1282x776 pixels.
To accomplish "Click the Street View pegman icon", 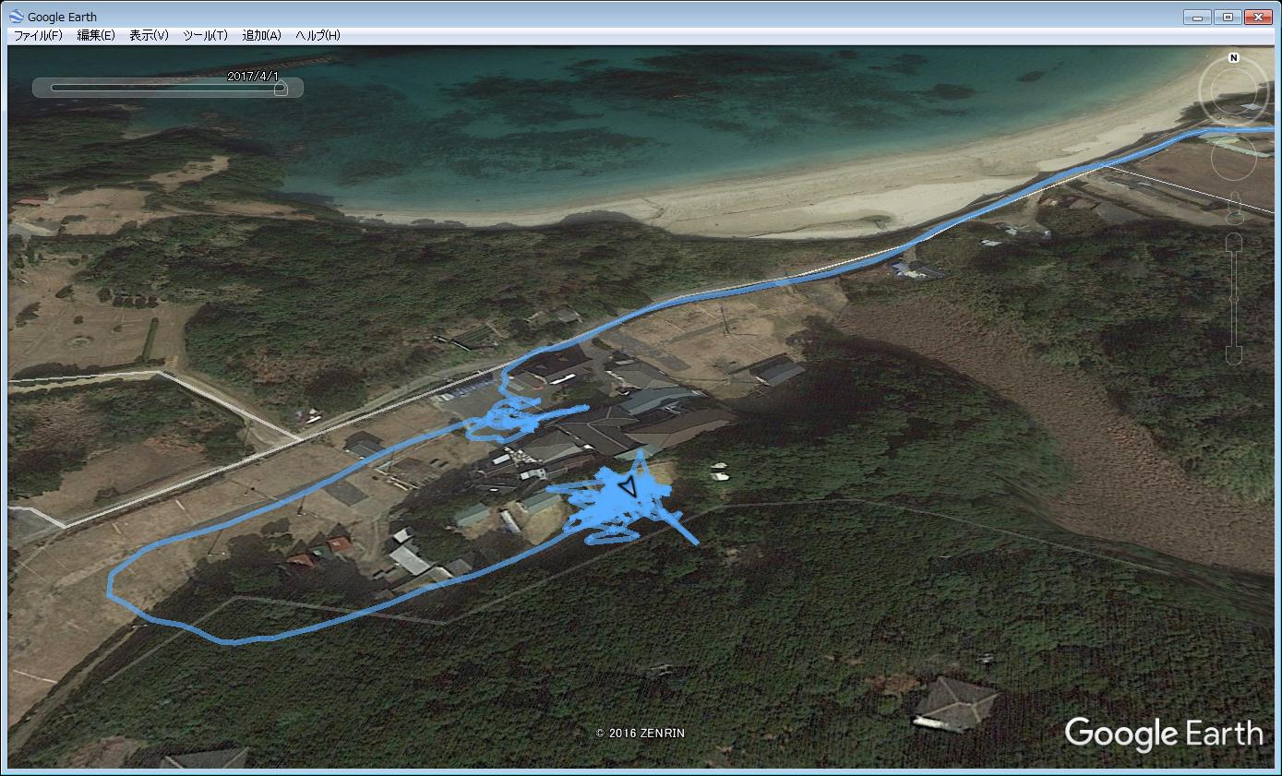I will 1234,210.
